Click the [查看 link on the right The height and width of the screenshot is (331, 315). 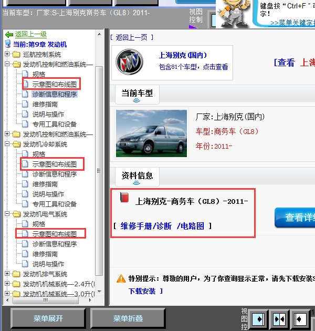[x=285, y=63]
